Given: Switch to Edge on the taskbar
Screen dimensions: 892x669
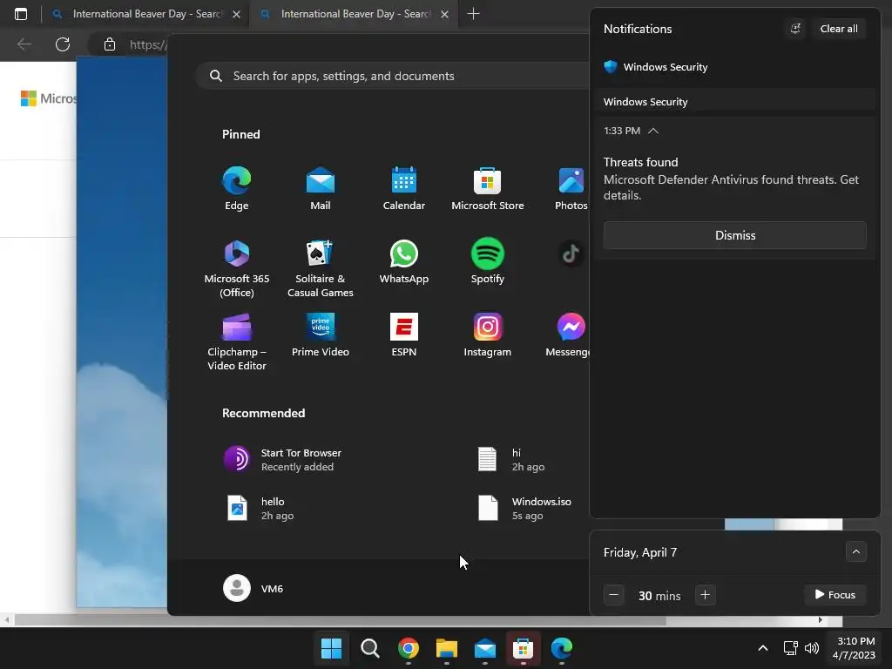Looking at the screenshot, I should (562, 648).
